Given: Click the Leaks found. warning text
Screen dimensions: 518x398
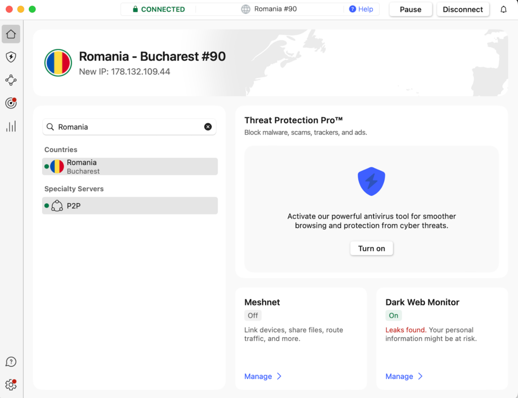Looking at the screenshot, I should coord(406,330).
